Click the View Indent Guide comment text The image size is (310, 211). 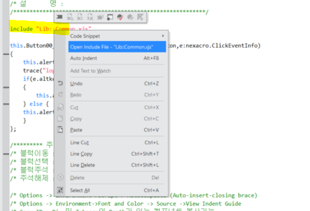click(213, 204)
